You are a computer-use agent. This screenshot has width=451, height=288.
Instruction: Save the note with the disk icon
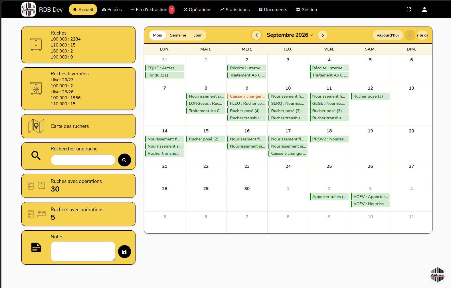click(124, 252)
